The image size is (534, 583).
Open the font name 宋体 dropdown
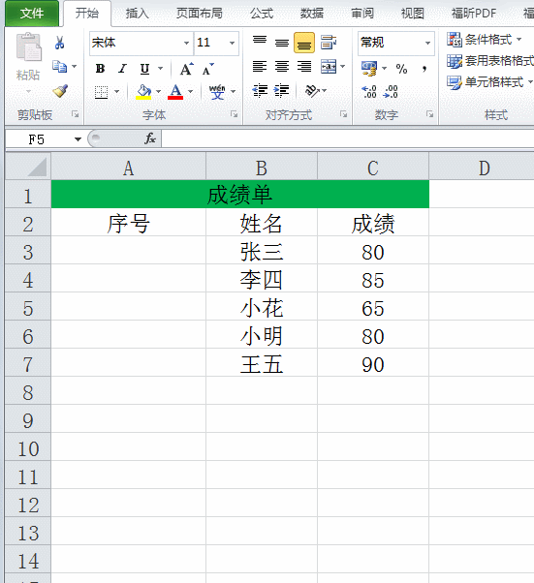[x=186, y=43]
